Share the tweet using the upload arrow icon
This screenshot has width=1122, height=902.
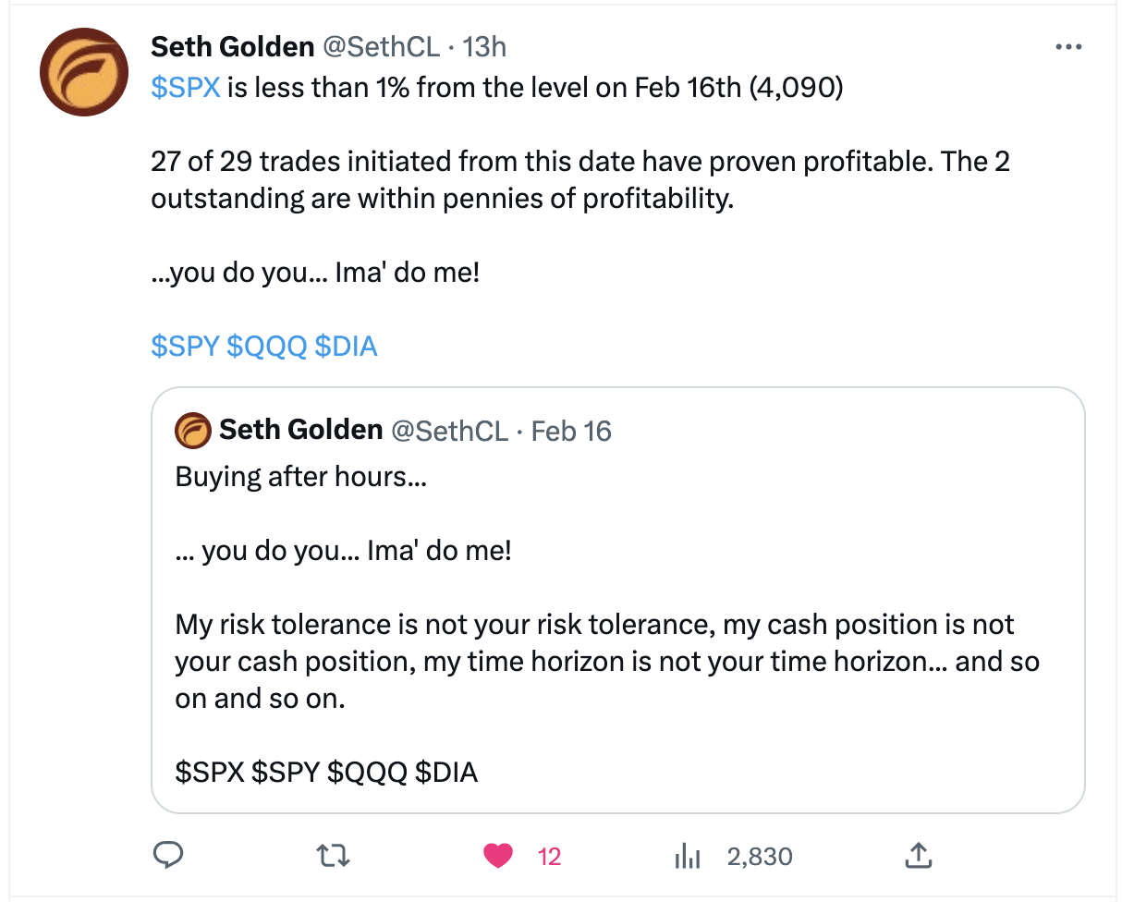point(916,857)
